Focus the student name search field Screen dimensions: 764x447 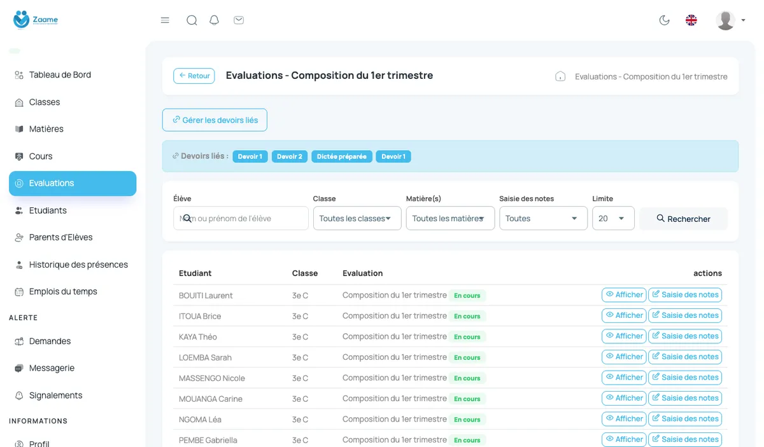(x=241, y=218)
